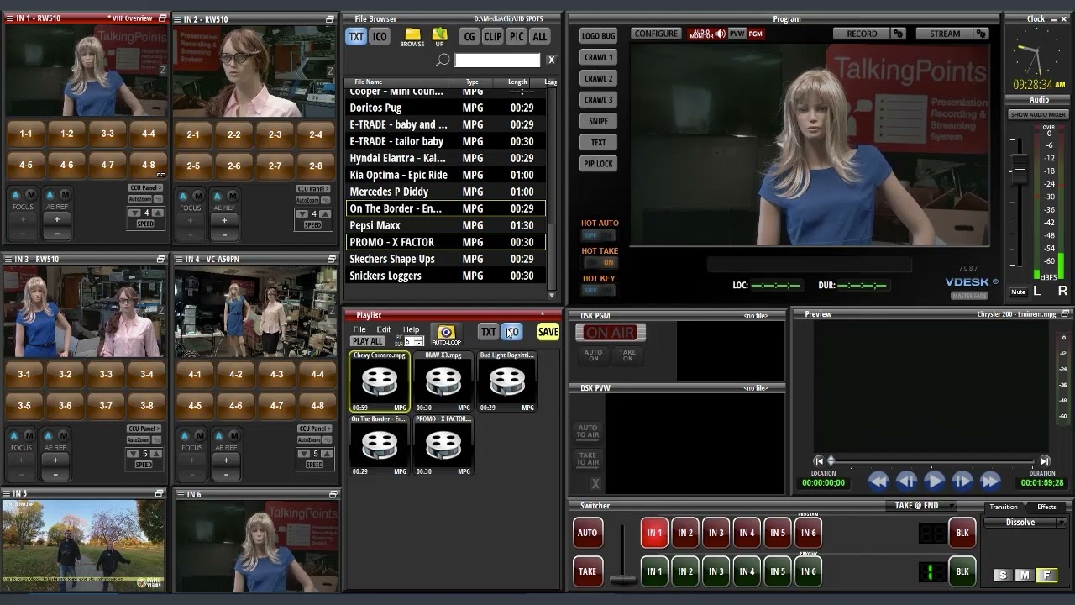
Task: Click the STREAM button
Action: coord(945,34)
